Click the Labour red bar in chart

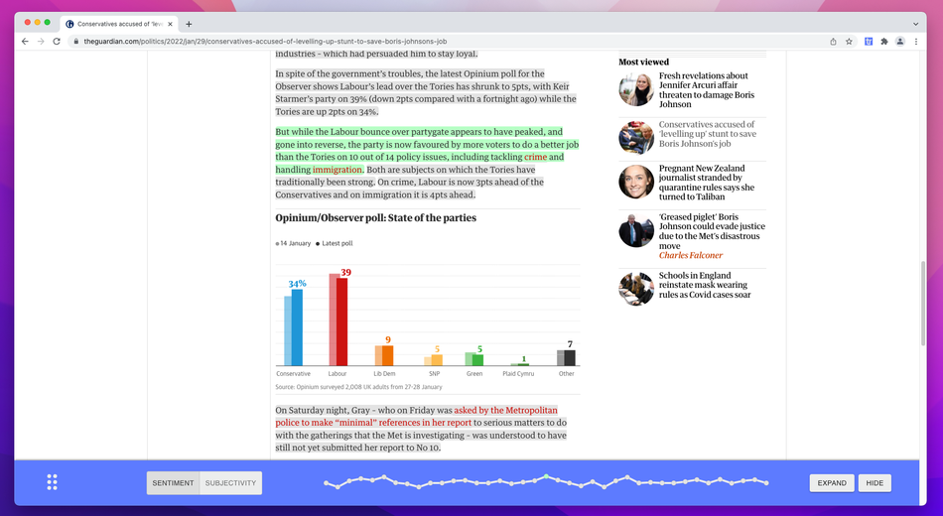[341, 322]
